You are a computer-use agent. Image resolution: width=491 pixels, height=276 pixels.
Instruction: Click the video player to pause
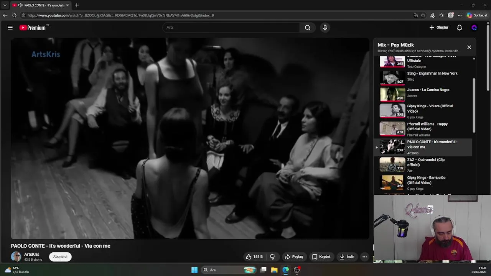pos(190,138)
